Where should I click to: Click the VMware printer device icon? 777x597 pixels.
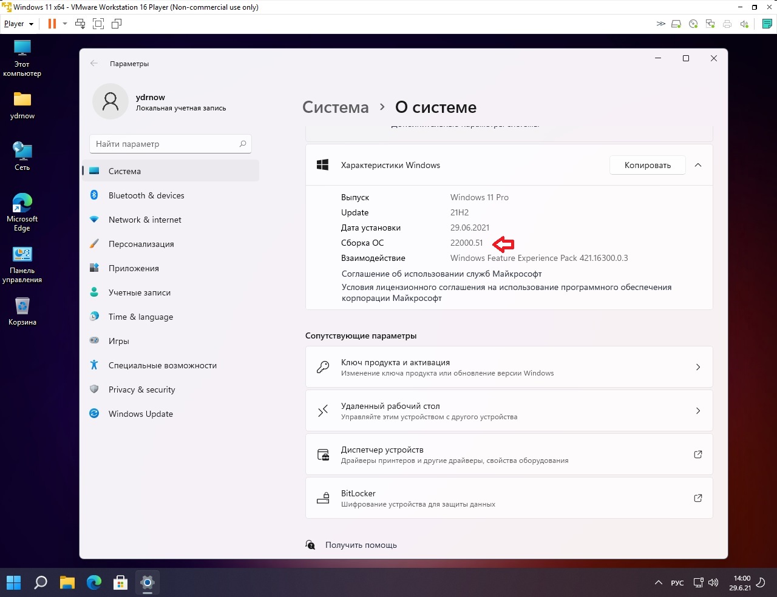(727, 24)
